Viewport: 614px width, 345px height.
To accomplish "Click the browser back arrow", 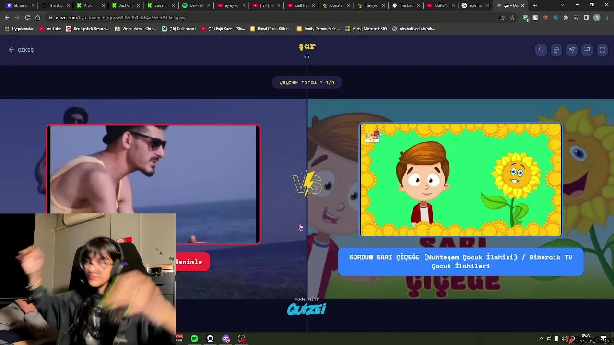I will point(7,18).
